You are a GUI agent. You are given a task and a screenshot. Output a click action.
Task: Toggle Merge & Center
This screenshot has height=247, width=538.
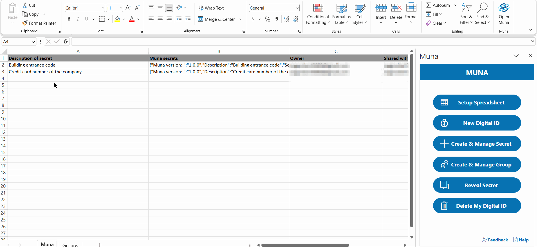[216, 19]
